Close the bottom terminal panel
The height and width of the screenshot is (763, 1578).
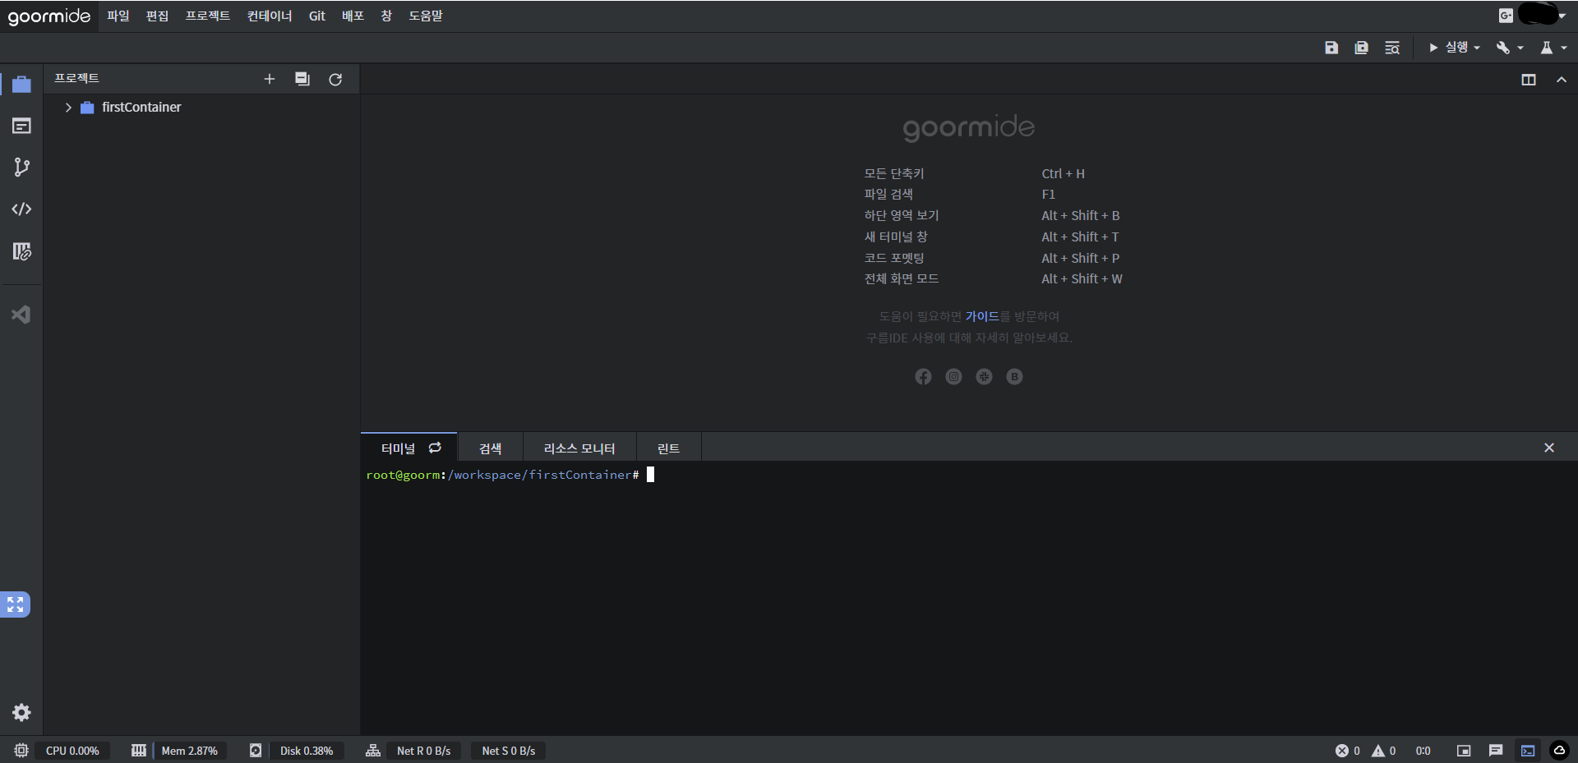1549,448
